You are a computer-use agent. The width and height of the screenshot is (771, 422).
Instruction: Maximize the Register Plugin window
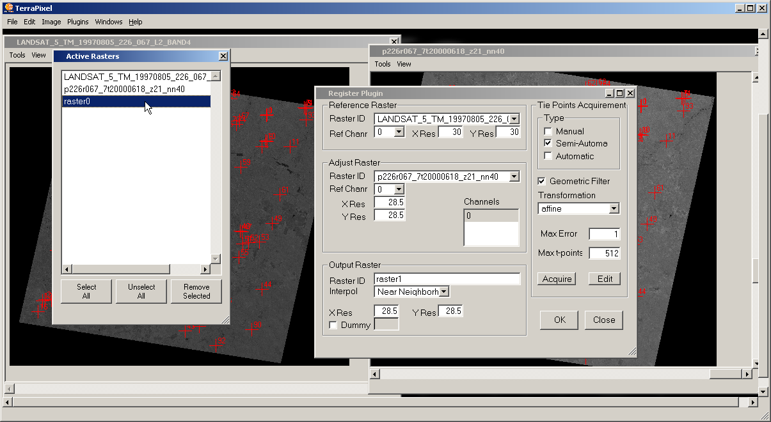pyautogui.click(x=619, y=93)
